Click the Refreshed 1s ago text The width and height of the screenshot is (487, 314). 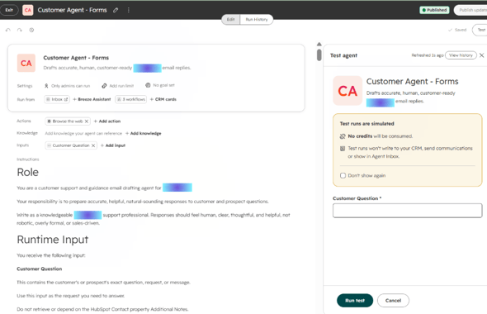[x=428, y=55]
